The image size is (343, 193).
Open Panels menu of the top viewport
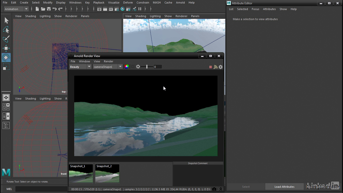[x=85, y=16]
